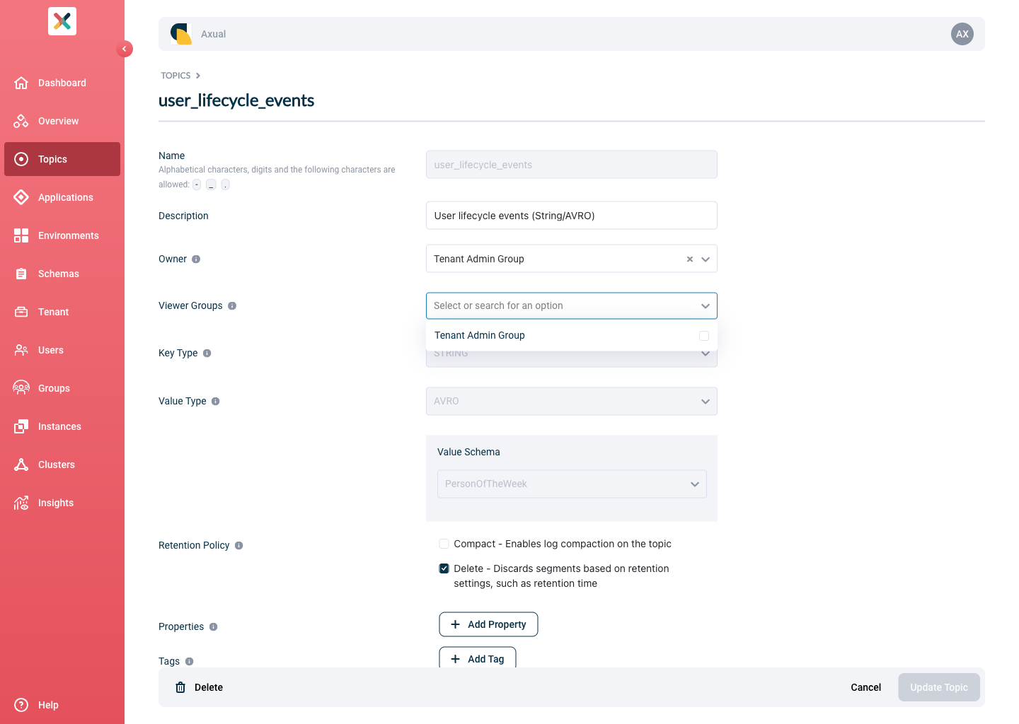Click the info icon beside Viewer Groups
This screenshot has width=1019, height=724.
click(x=232, y=306)
